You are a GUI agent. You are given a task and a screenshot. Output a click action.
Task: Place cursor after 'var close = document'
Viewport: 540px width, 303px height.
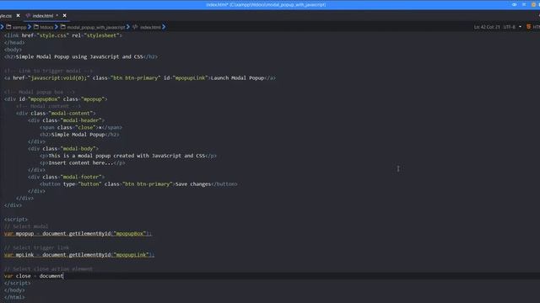(x=63, y=276)
